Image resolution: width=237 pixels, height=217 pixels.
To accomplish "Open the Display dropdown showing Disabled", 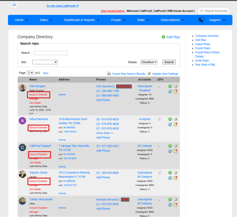I will (x=149, y=62).
